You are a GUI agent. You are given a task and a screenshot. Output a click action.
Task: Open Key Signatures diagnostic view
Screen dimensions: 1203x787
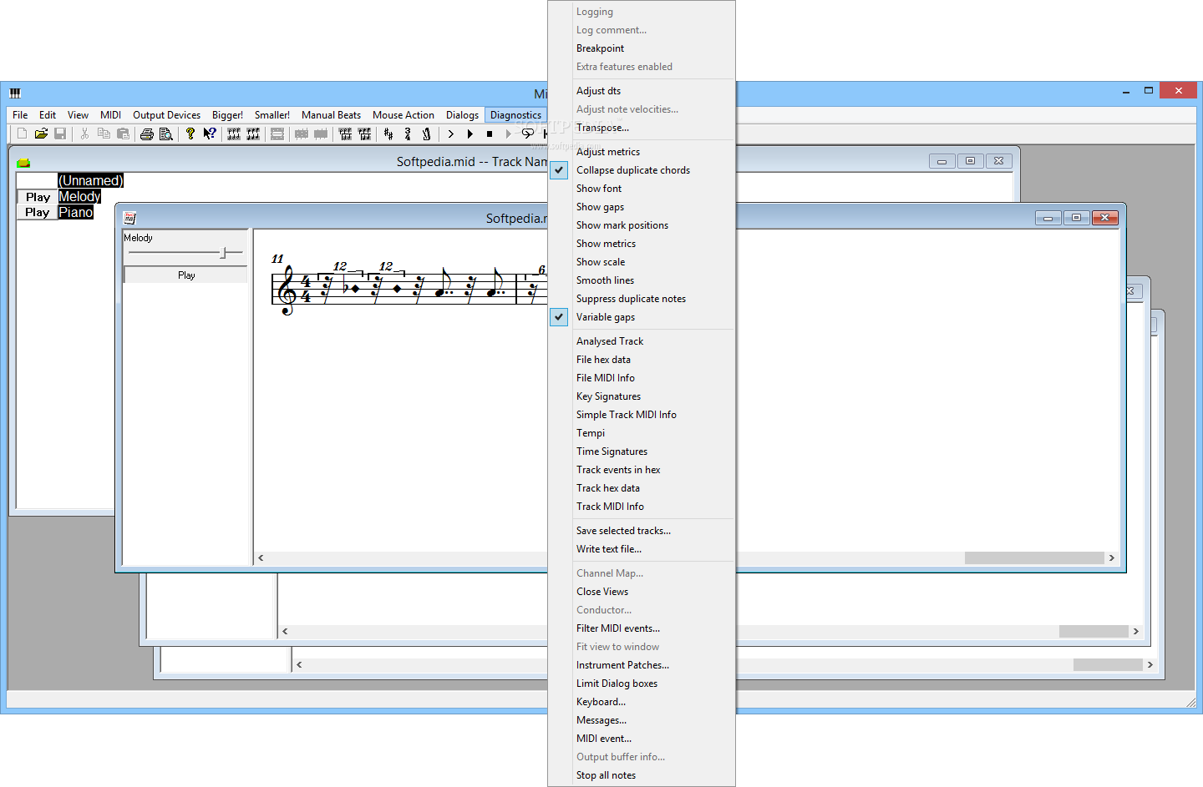[642, 396]
